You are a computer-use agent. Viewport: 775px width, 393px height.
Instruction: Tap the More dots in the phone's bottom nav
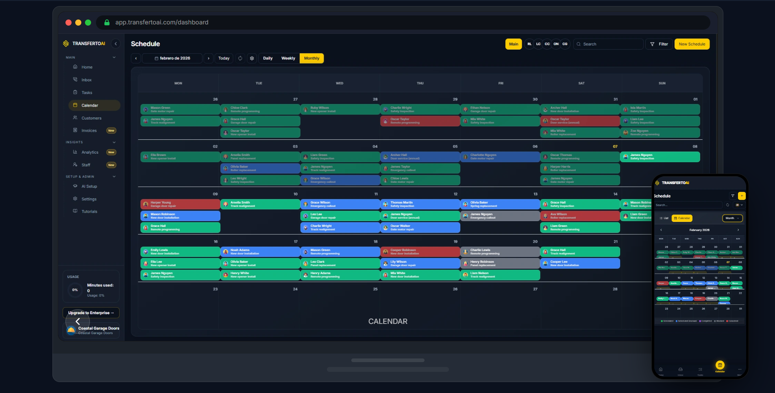[x=740, y=371]
